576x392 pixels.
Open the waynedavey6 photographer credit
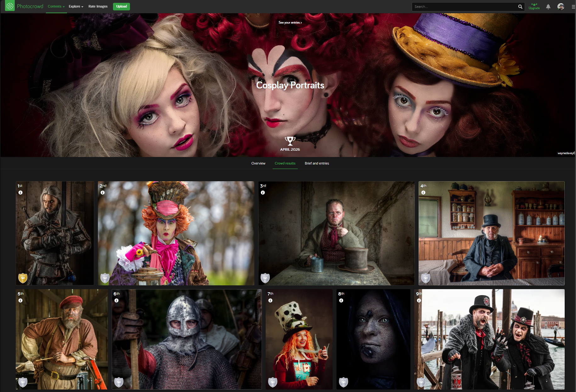[566, 153]
